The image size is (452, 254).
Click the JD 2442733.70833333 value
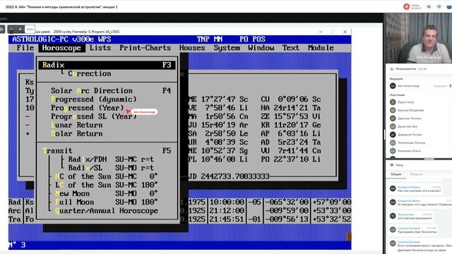[229, 176]
